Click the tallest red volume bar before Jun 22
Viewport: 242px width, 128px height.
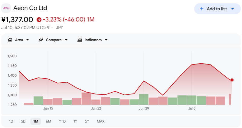point(86,99)
